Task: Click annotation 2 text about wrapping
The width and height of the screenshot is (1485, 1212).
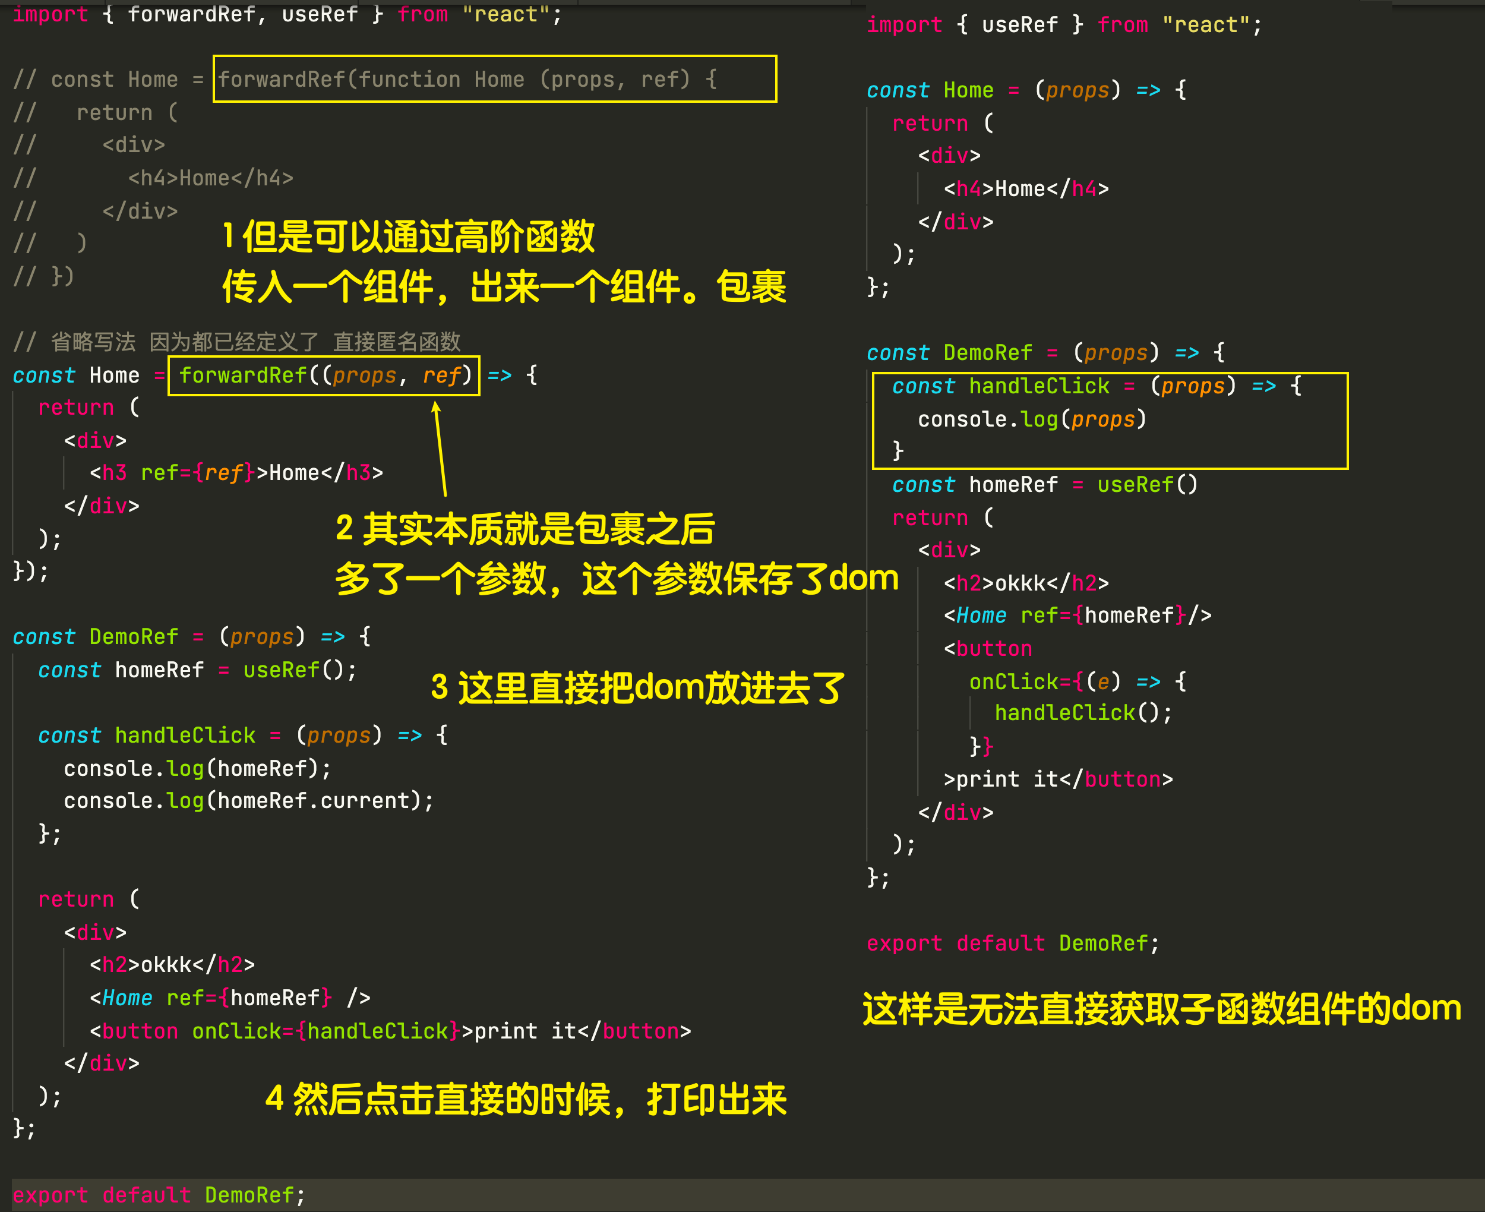Action: click(525, 529)
